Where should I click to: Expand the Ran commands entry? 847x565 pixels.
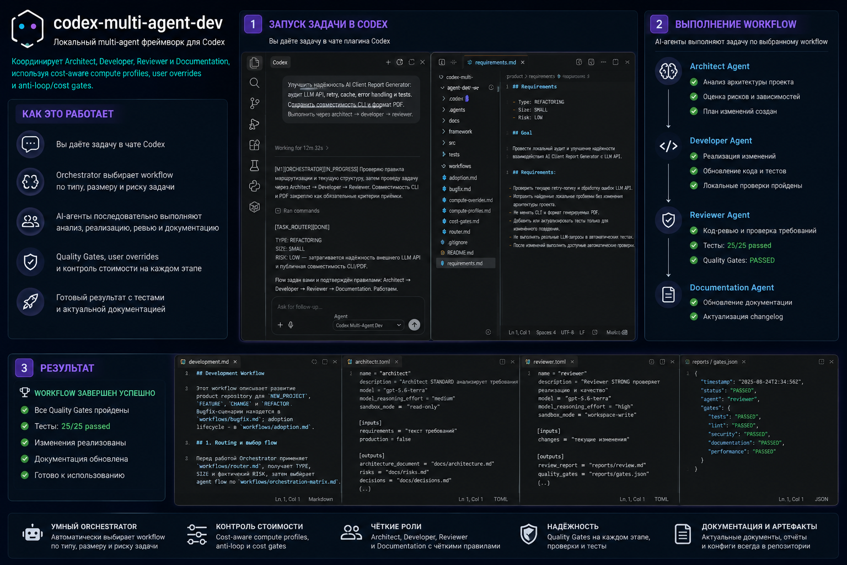coord(297,211)
